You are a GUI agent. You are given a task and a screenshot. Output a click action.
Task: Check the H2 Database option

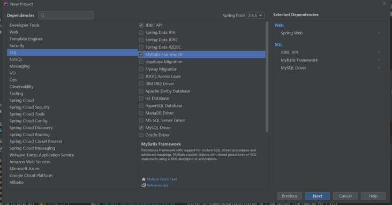click(x=141, y=98)
